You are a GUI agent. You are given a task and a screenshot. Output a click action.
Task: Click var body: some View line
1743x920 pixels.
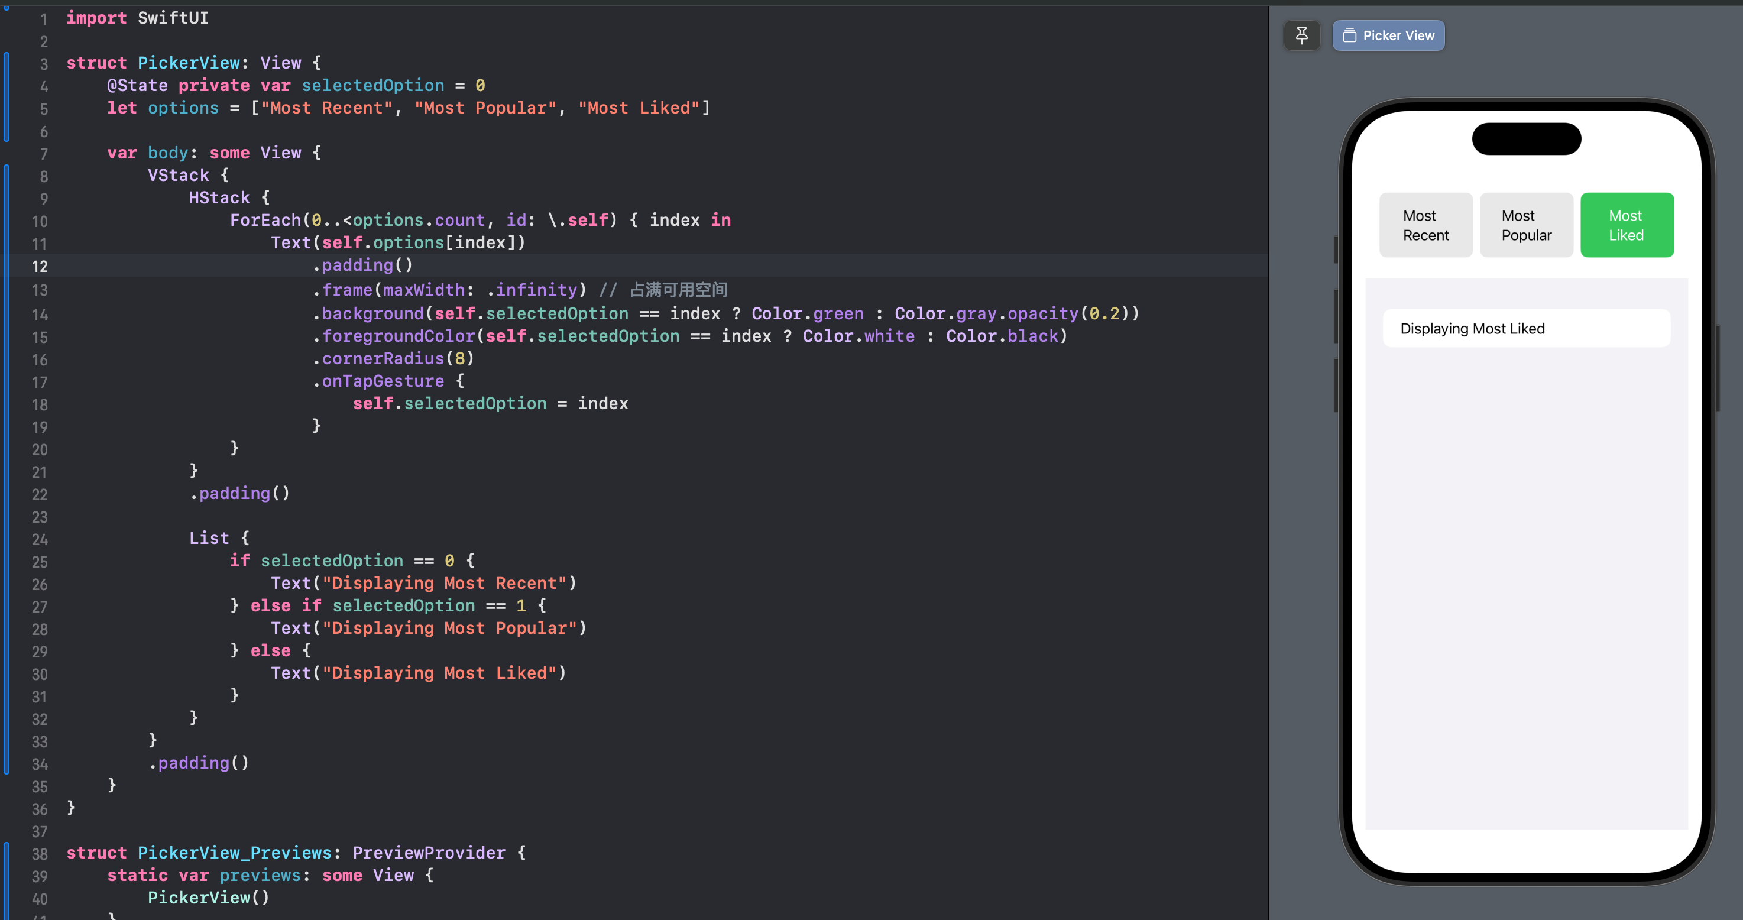(x=214, y=153)
